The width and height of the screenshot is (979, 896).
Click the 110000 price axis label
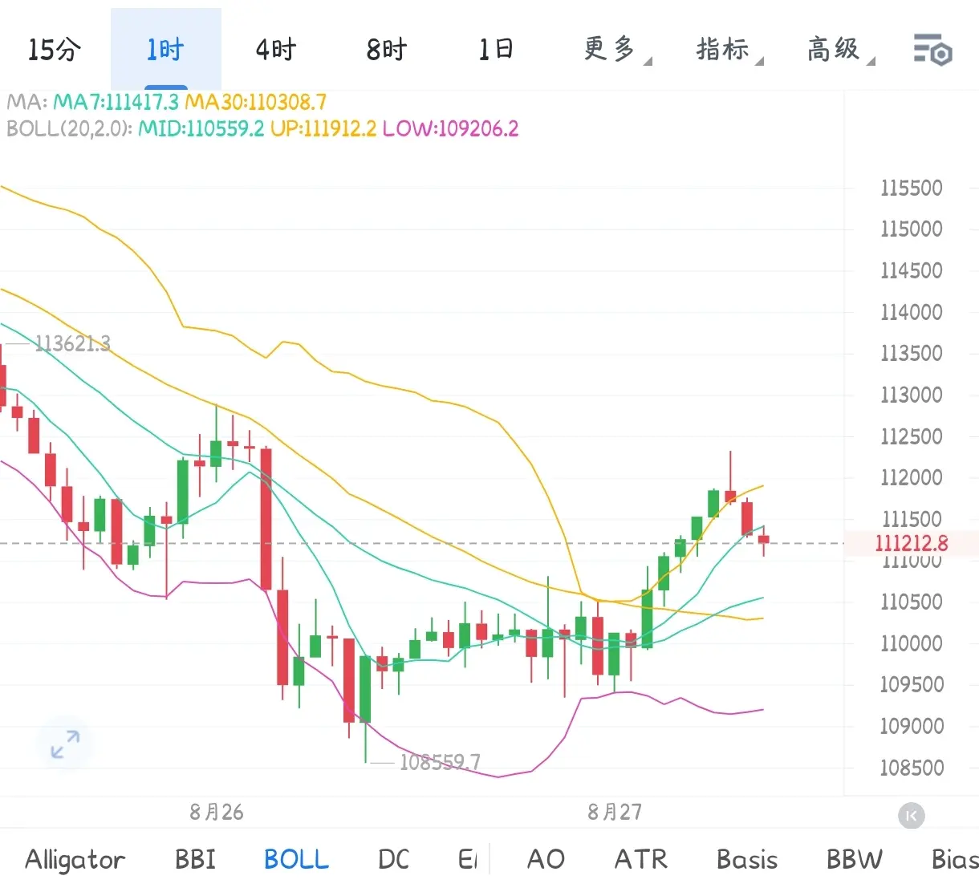click(x=911, y=643)
